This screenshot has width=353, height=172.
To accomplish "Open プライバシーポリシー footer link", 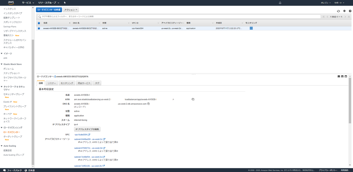I will click(x=328, y=170).
